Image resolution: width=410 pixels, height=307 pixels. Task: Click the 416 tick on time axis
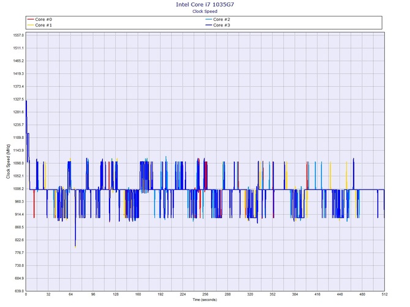(318, 294)
